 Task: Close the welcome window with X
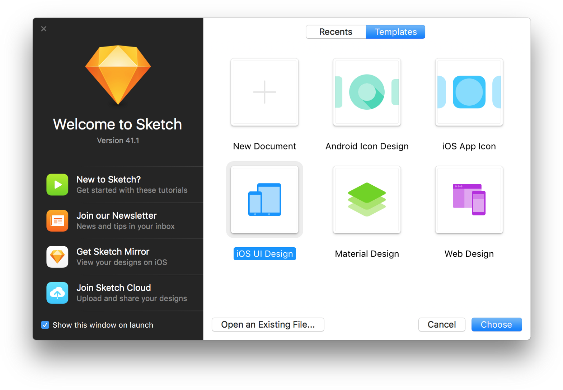[44, 29]
